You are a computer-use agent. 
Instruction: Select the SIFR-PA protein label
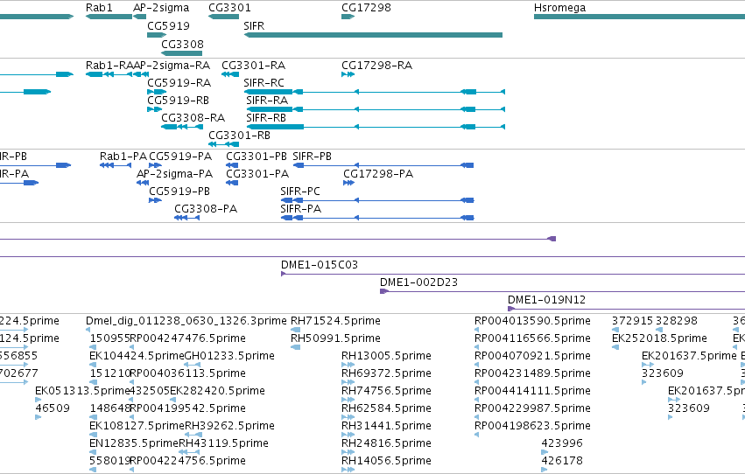300,209
